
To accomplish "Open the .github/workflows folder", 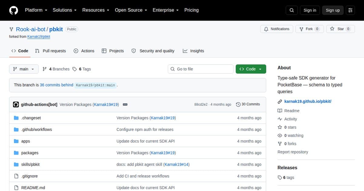I will [36, 129].
